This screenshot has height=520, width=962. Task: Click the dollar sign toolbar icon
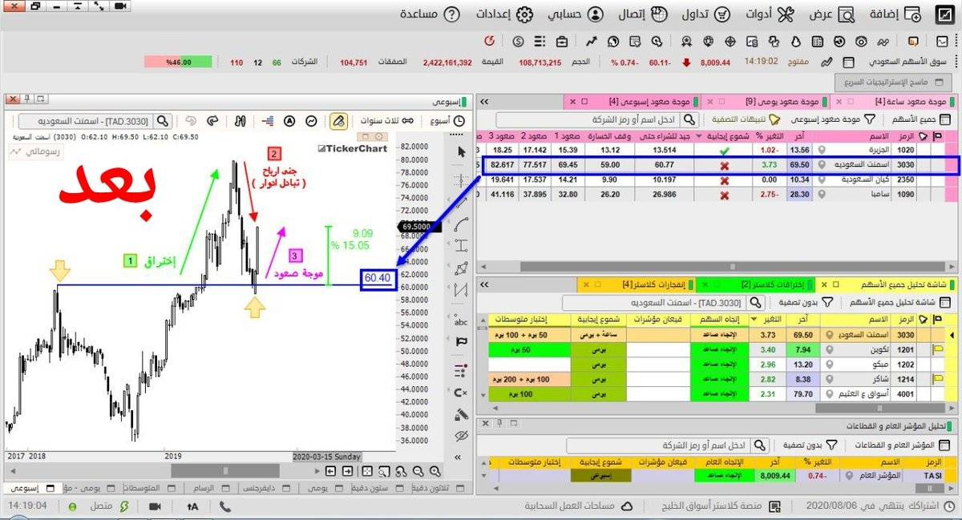pyautogui.click(x=519, y=41)
